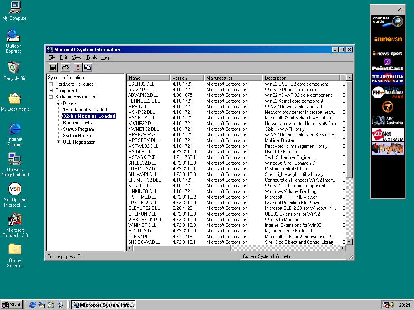Open channel guide in channel bar
Image resolution: width=414 pixels, height=310 pixels.
[388, 21]
